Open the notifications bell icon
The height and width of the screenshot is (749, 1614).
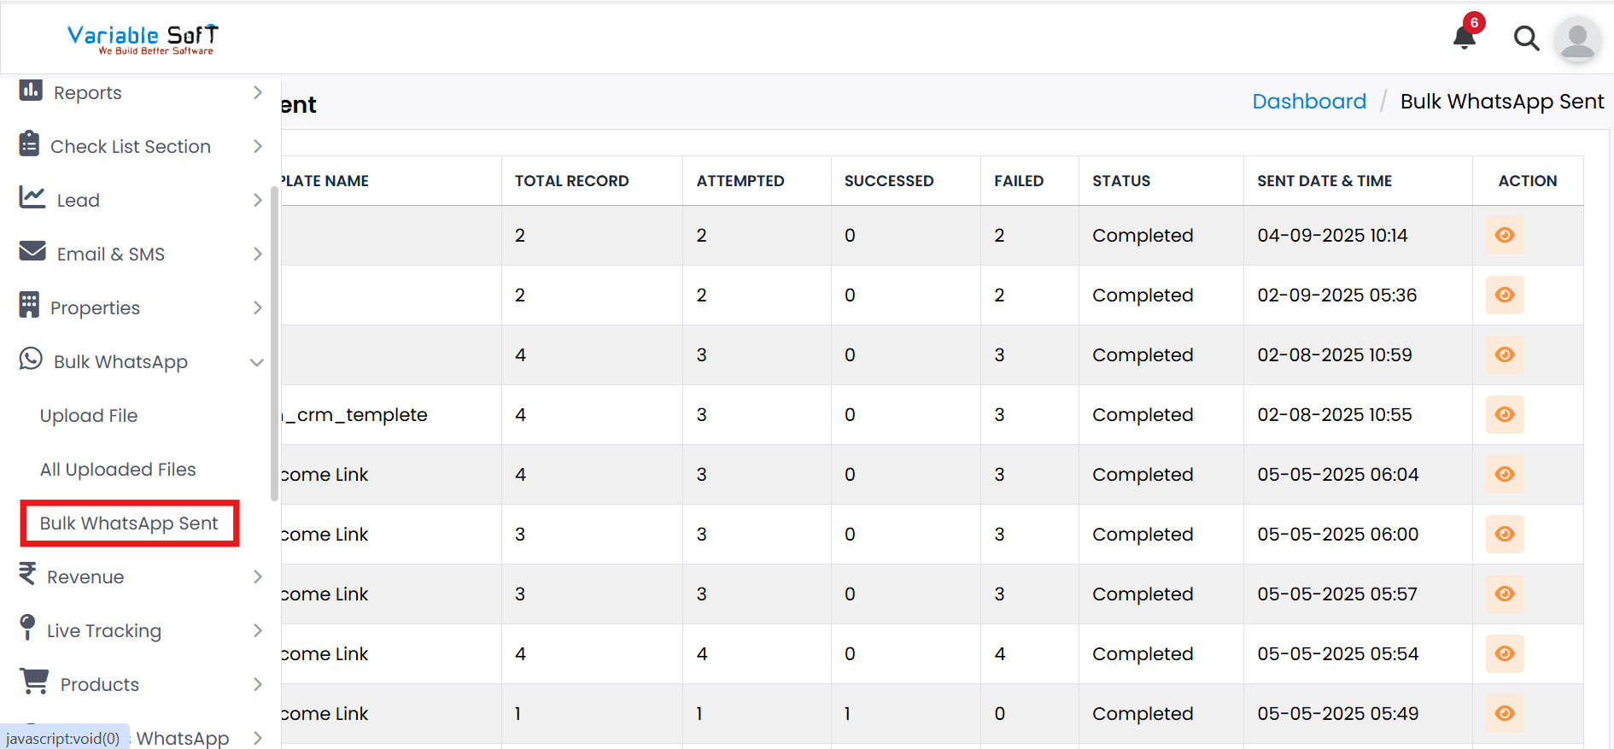[1465, 38]
